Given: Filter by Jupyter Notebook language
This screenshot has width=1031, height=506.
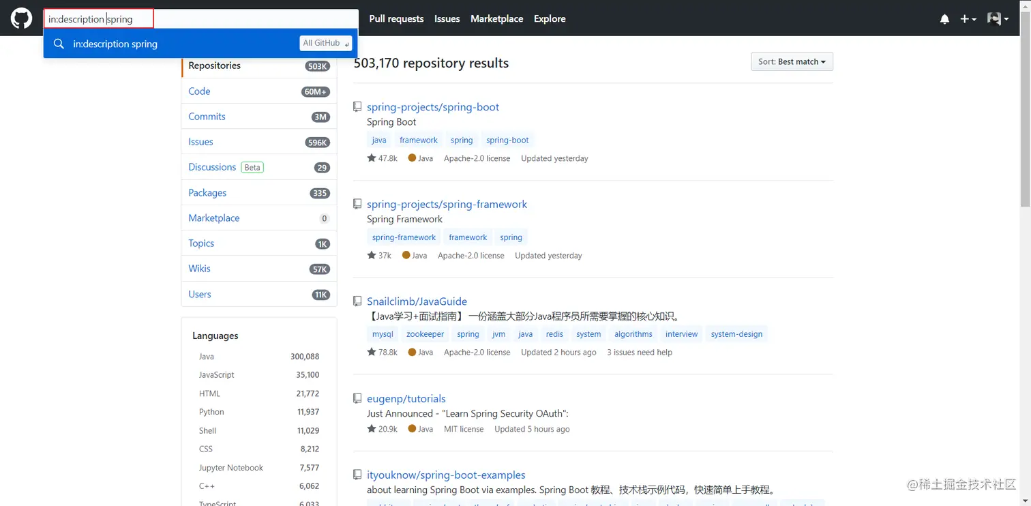Looking at the screenshot, I should click(259, 468).
